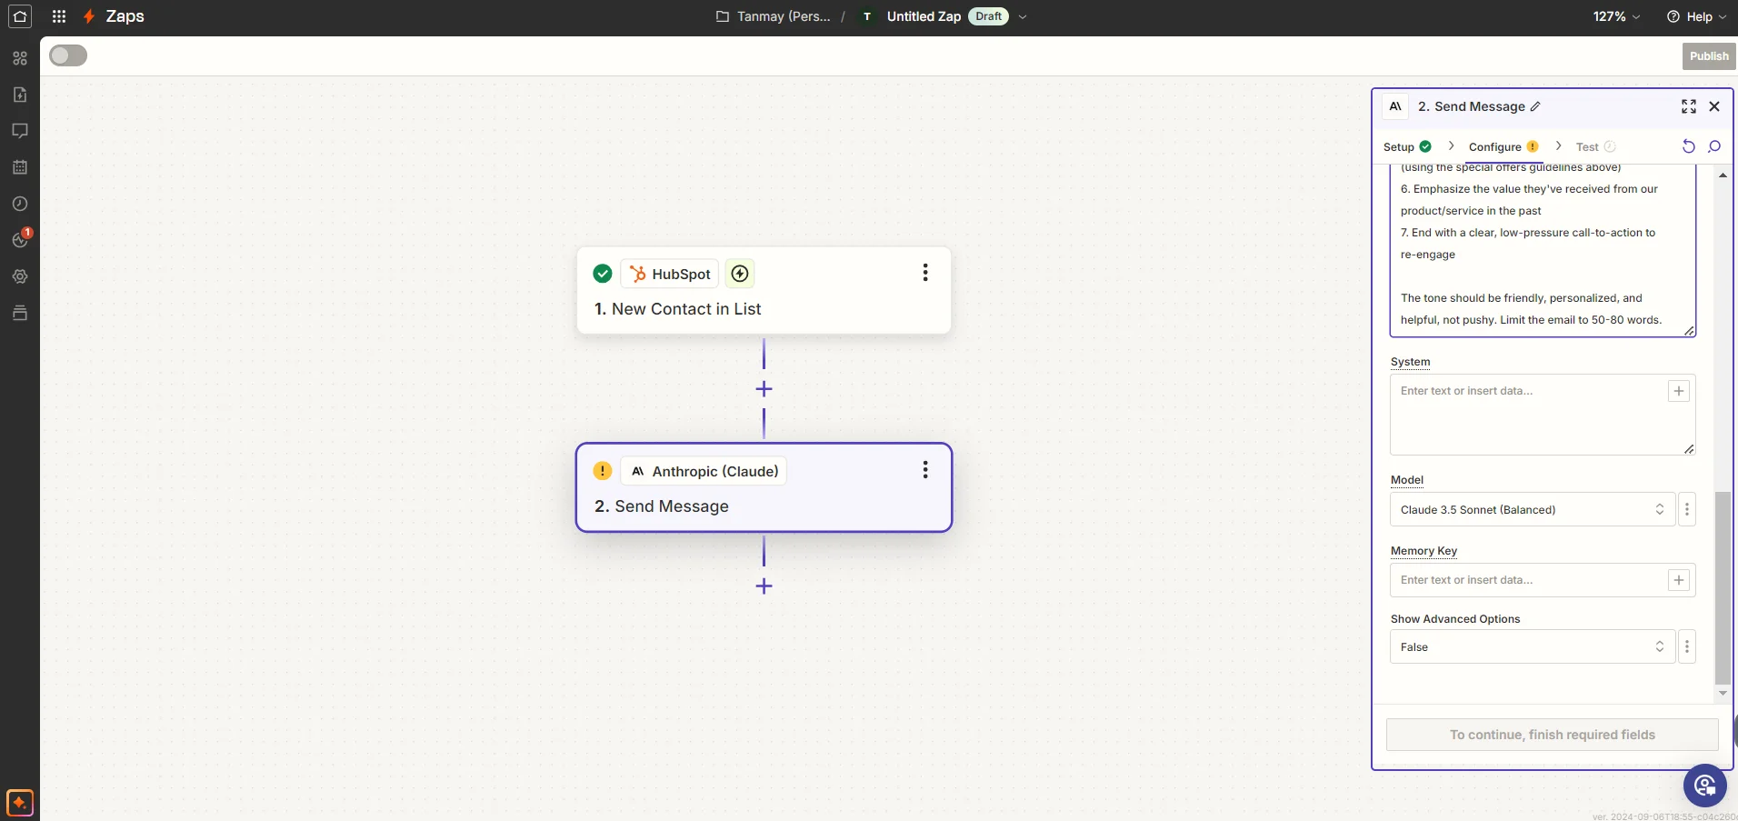Image resolution: width=1738 pixels, height=821 pixels.
Task: Click the 2. Send Message panel title
Action: [1471, 106]
